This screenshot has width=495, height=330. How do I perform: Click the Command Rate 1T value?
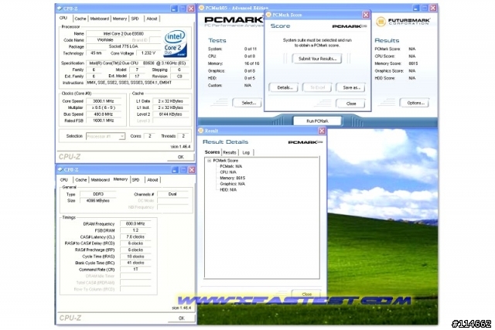tap(135, 270)
